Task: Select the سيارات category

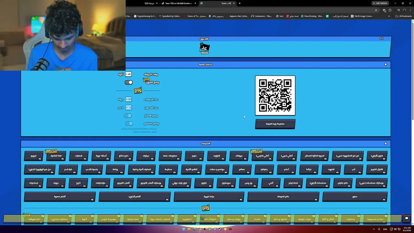Action: (x=146, y=156)
